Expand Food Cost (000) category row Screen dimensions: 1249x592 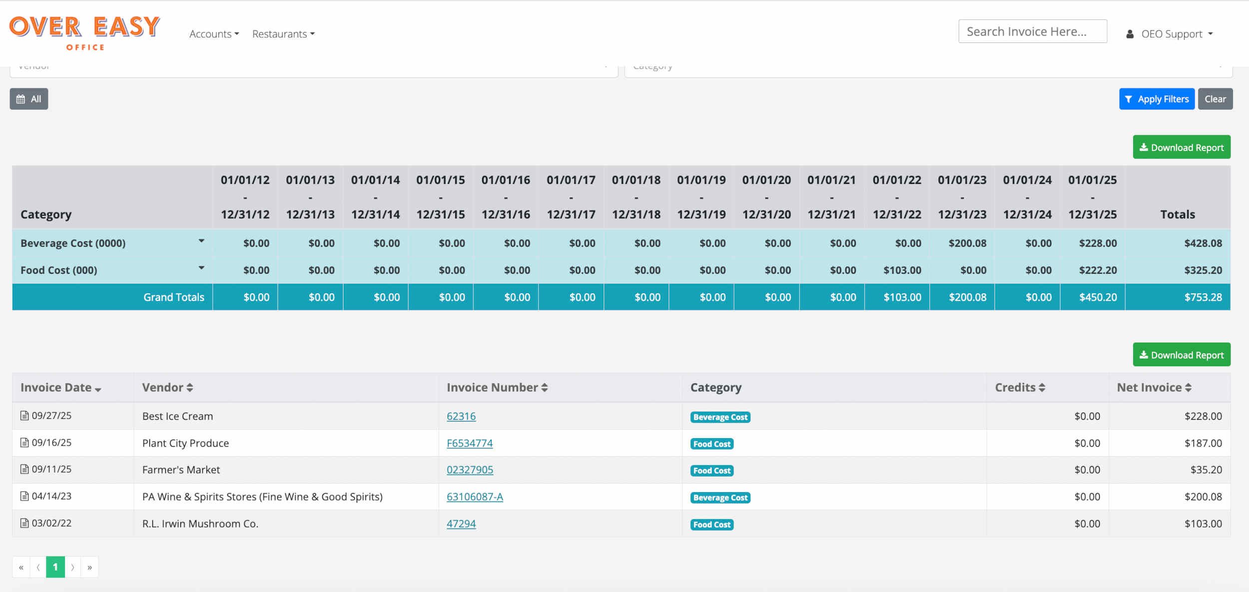click(x=201, y=268)
